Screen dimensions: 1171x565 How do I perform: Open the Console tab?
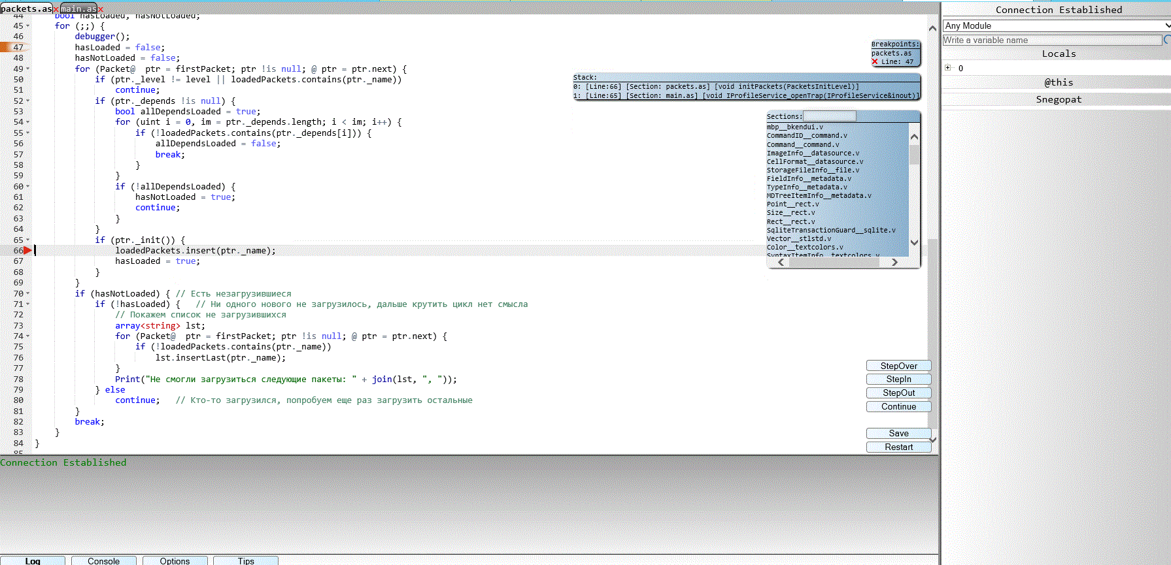coord(103,560)
